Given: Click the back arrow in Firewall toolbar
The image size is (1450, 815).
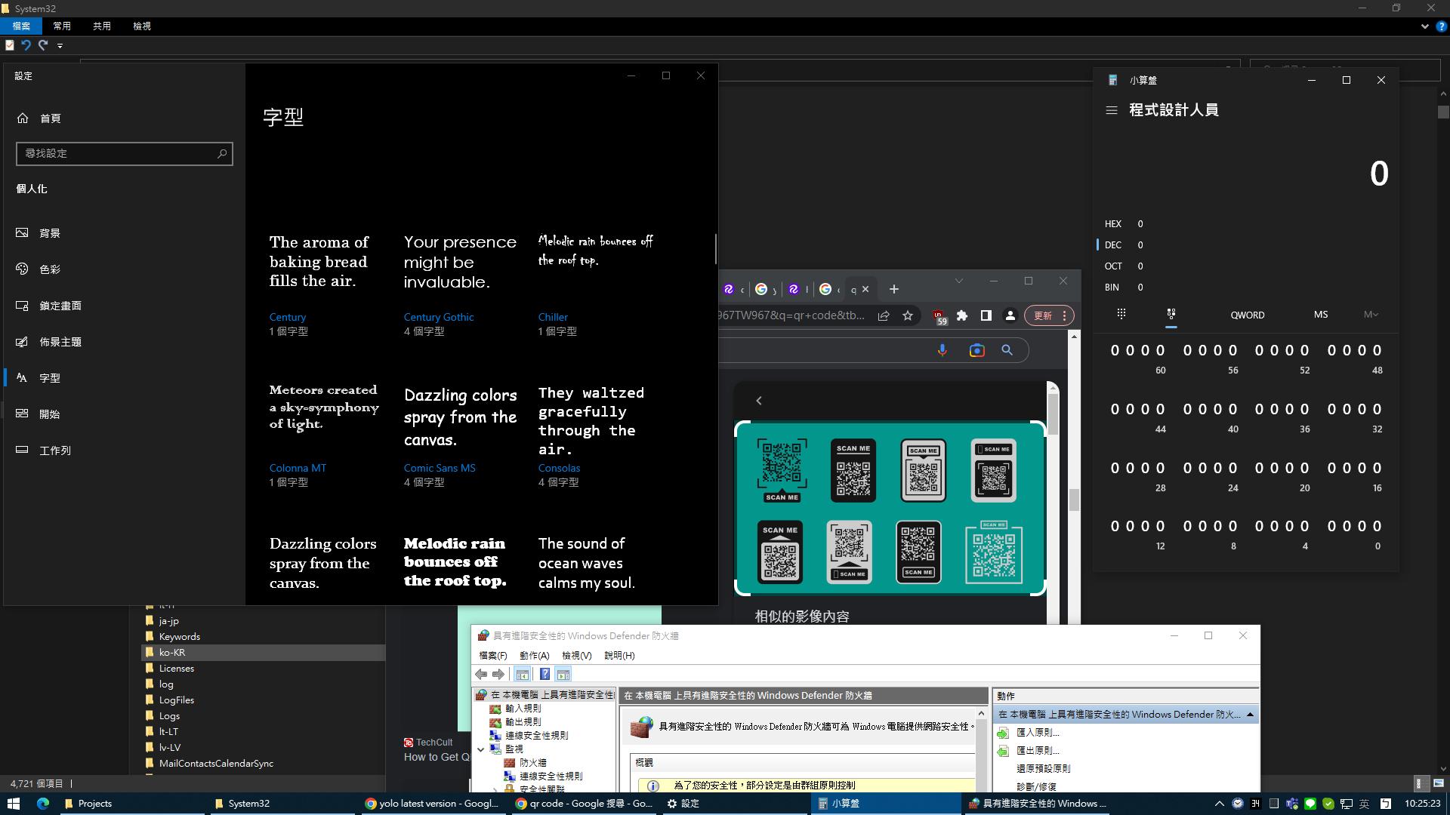Looking at the screenshot, I should (481, 674).
